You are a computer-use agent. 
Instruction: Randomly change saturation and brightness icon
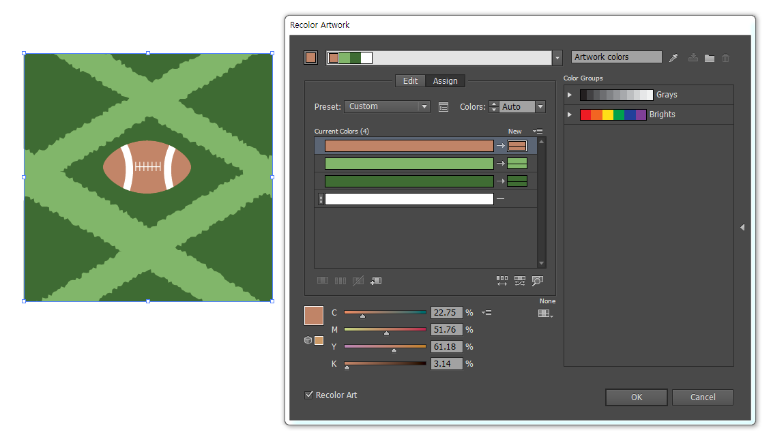click(x=520, y=280)
